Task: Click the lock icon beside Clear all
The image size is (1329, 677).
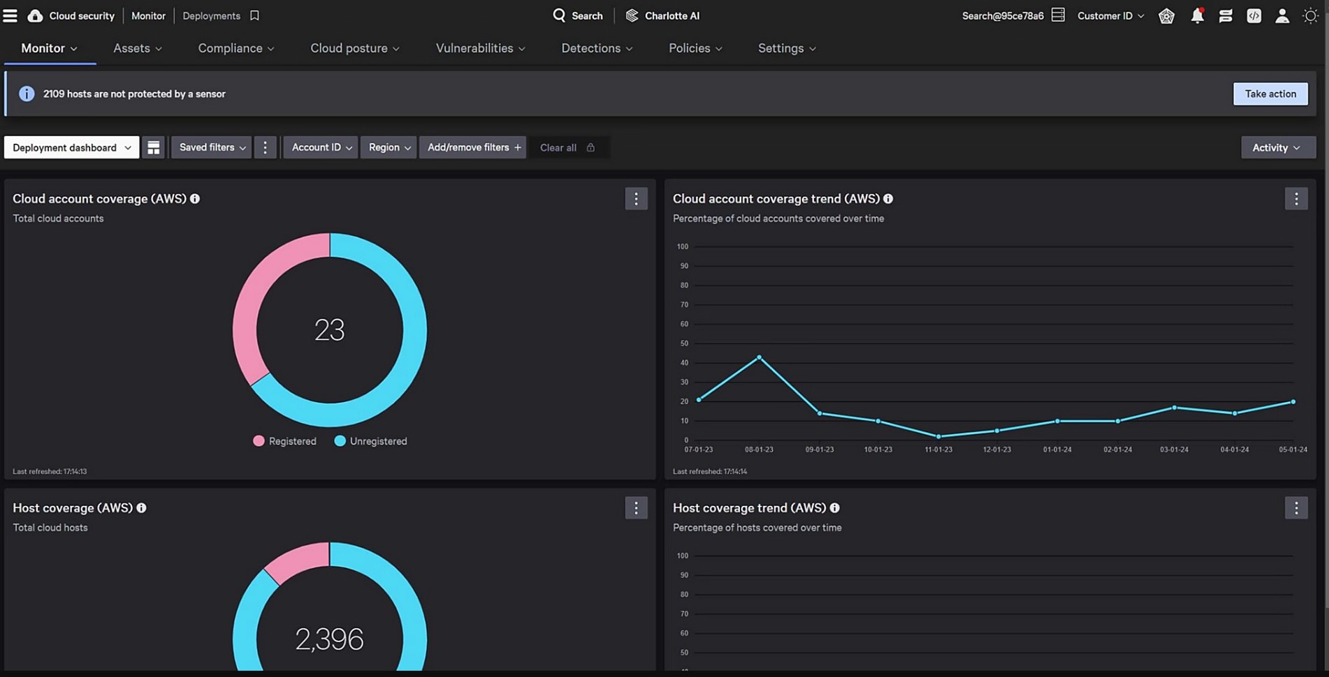Action: [x=590, y=147]
